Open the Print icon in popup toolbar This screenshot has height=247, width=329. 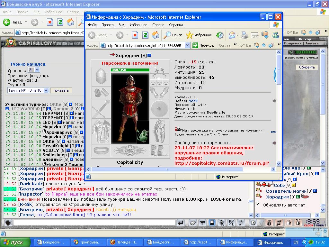tap(244, 35)
